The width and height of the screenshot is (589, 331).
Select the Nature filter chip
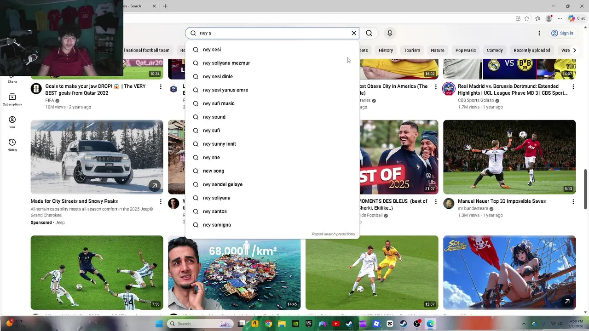[438, 50]
